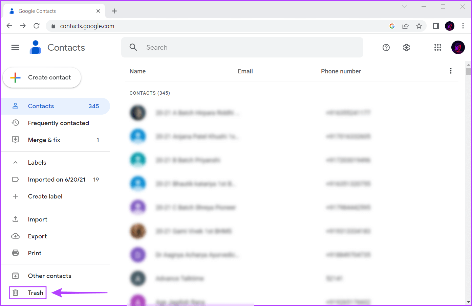Click the Import upload icon
Image resolution: width=472 pixels, height=306 pixels.
pos(15,219)
